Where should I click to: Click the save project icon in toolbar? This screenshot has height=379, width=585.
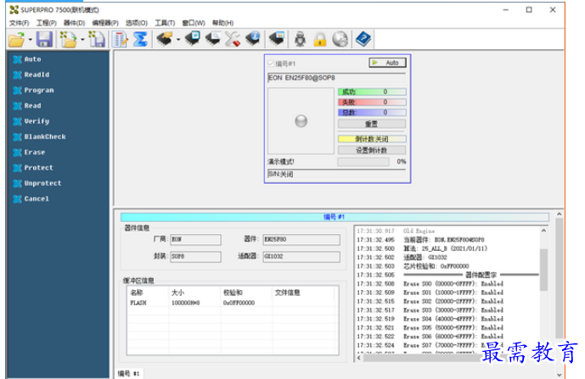(x=97, y=39)
